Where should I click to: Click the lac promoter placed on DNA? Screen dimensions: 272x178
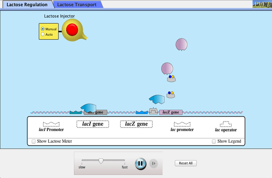[142, 112]
